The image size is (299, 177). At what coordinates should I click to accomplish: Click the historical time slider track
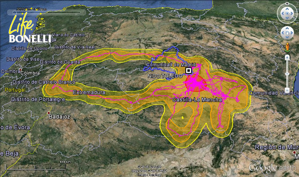[x=47, y=13]
